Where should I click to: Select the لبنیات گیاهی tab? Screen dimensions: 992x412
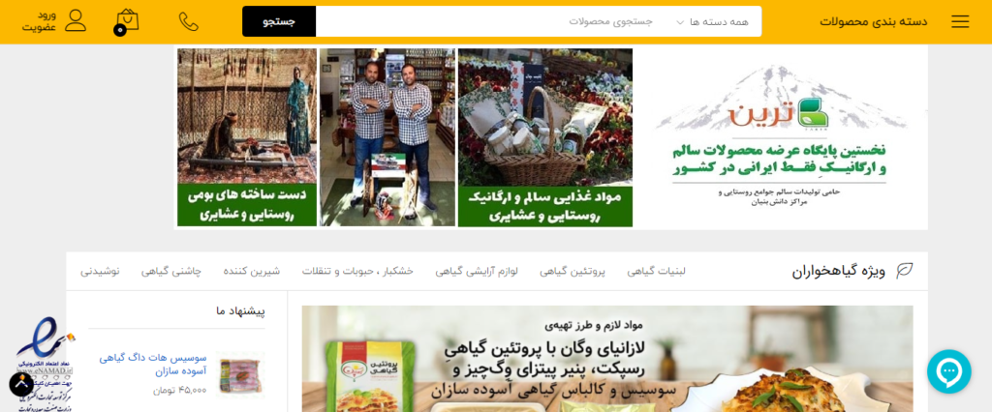[656, 271]
